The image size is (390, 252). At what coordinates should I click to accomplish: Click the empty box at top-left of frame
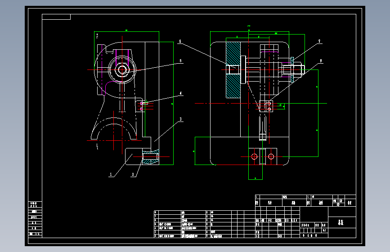point(56,17)
